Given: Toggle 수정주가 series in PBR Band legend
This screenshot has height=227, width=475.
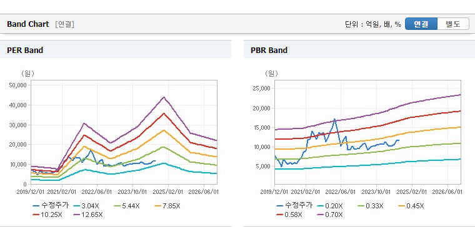Looking at the screenshot, I should (294, 206).
